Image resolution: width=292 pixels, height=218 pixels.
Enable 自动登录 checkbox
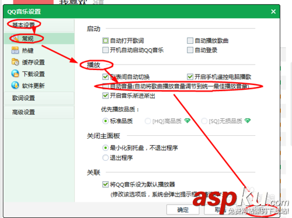(190, 50)
